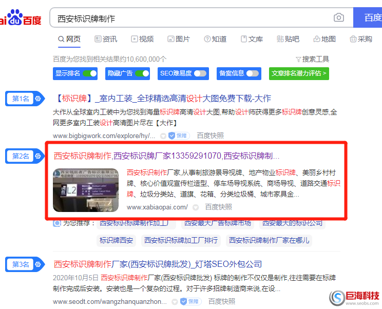Disable the 显示排名 toggle
Image resolution: width=382 pixels, height=309 pixels.
[x=89, y=73]
